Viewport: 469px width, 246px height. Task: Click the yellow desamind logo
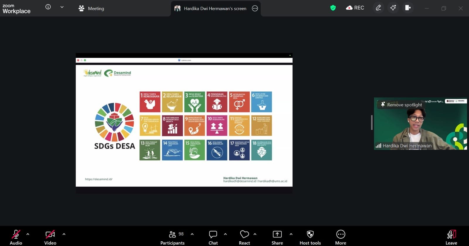(92, 73)
